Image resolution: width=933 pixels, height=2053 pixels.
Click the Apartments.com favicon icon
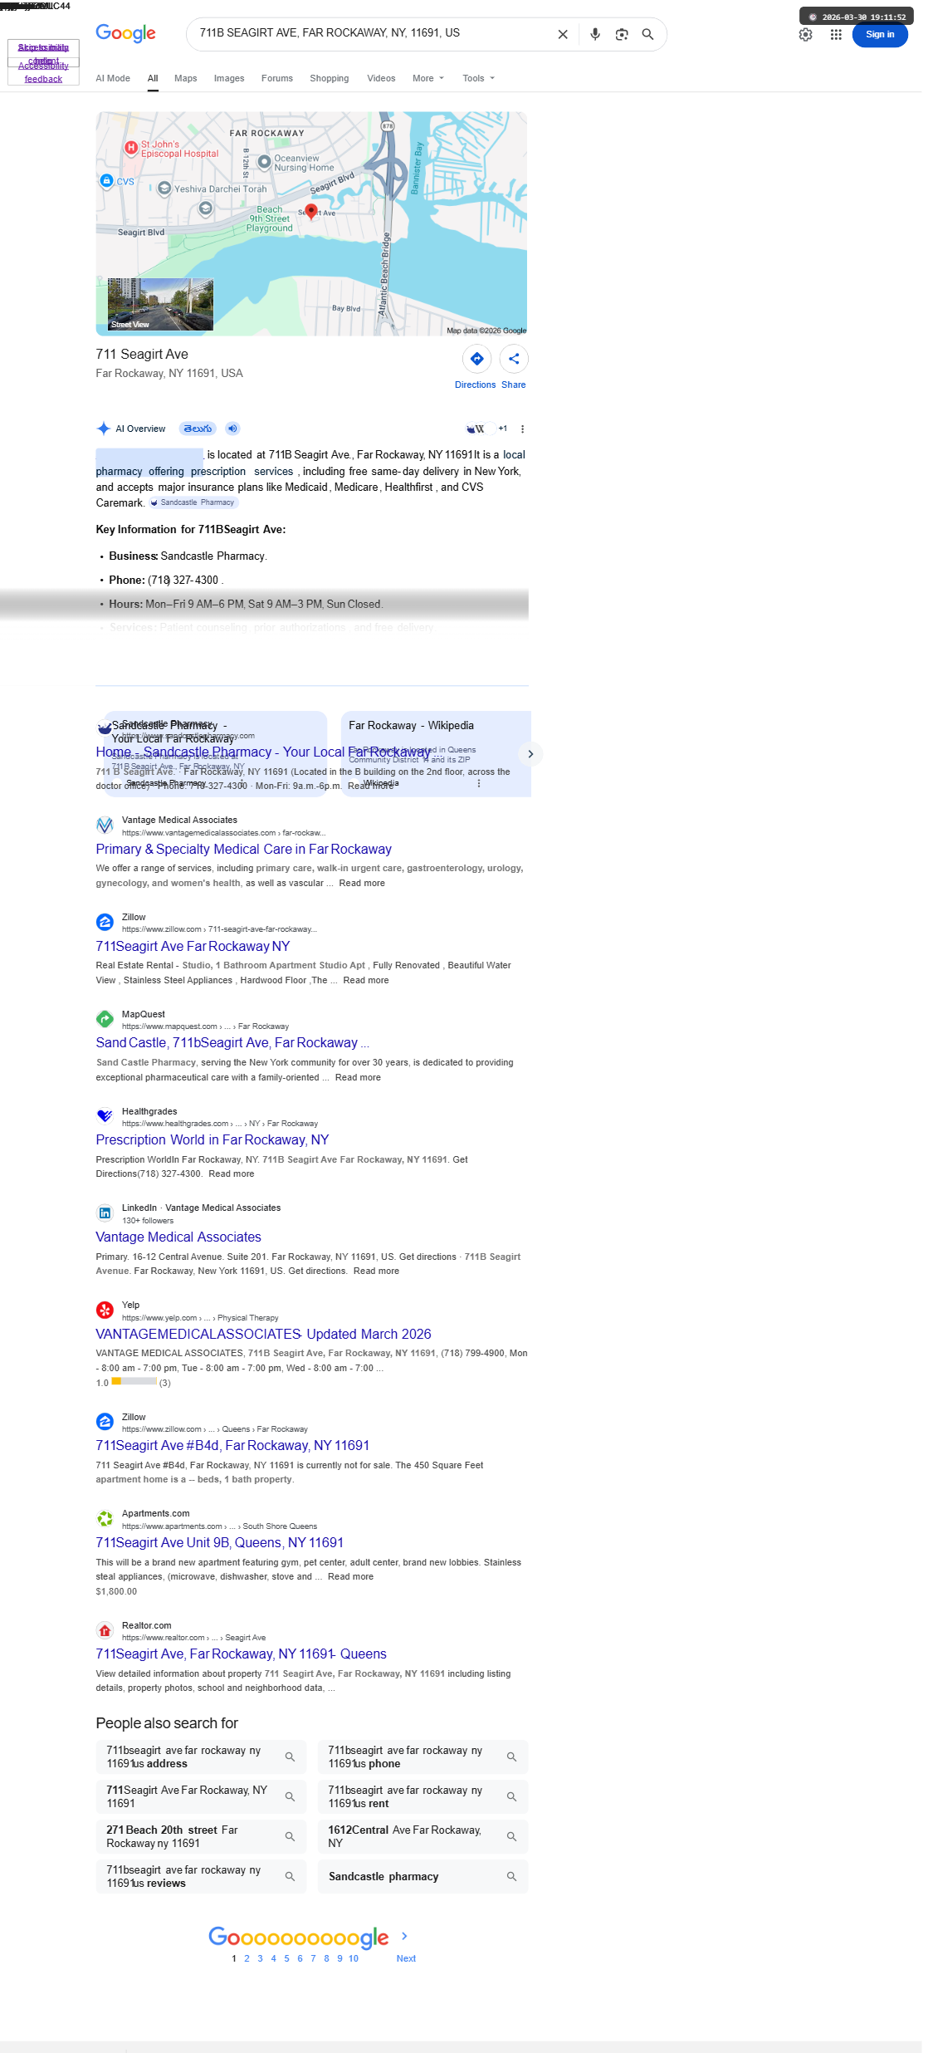(x=105, y=1519)
